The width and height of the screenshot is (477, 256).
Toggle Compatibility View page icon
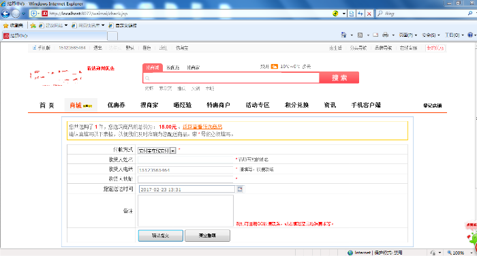(352, 14)
